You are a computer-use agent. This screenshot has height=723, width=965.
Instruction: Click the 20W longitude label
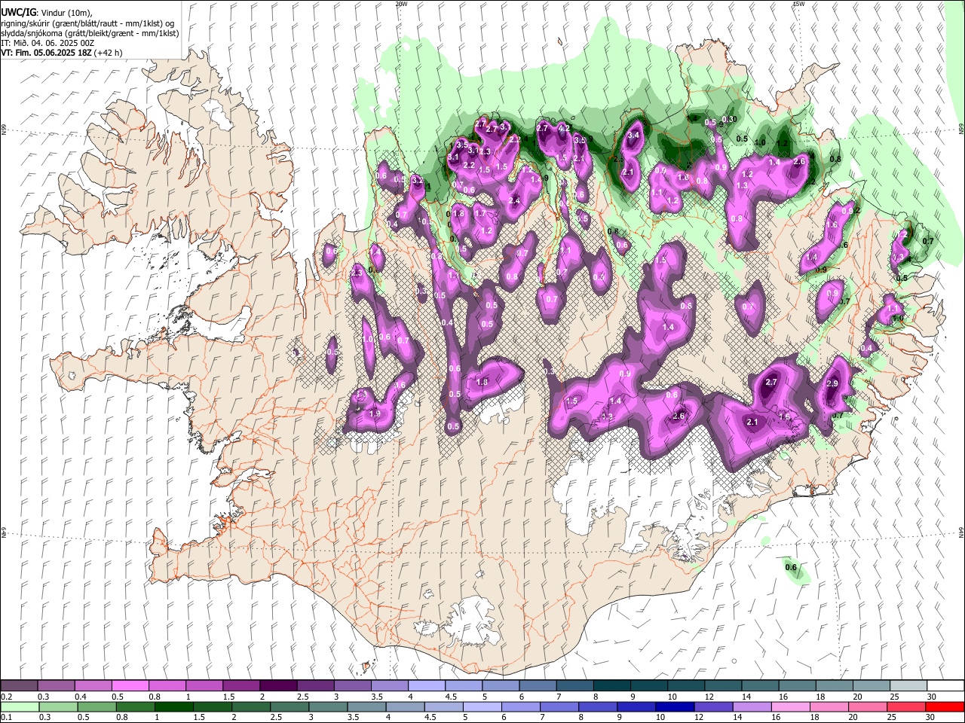[x=401, y=4]
